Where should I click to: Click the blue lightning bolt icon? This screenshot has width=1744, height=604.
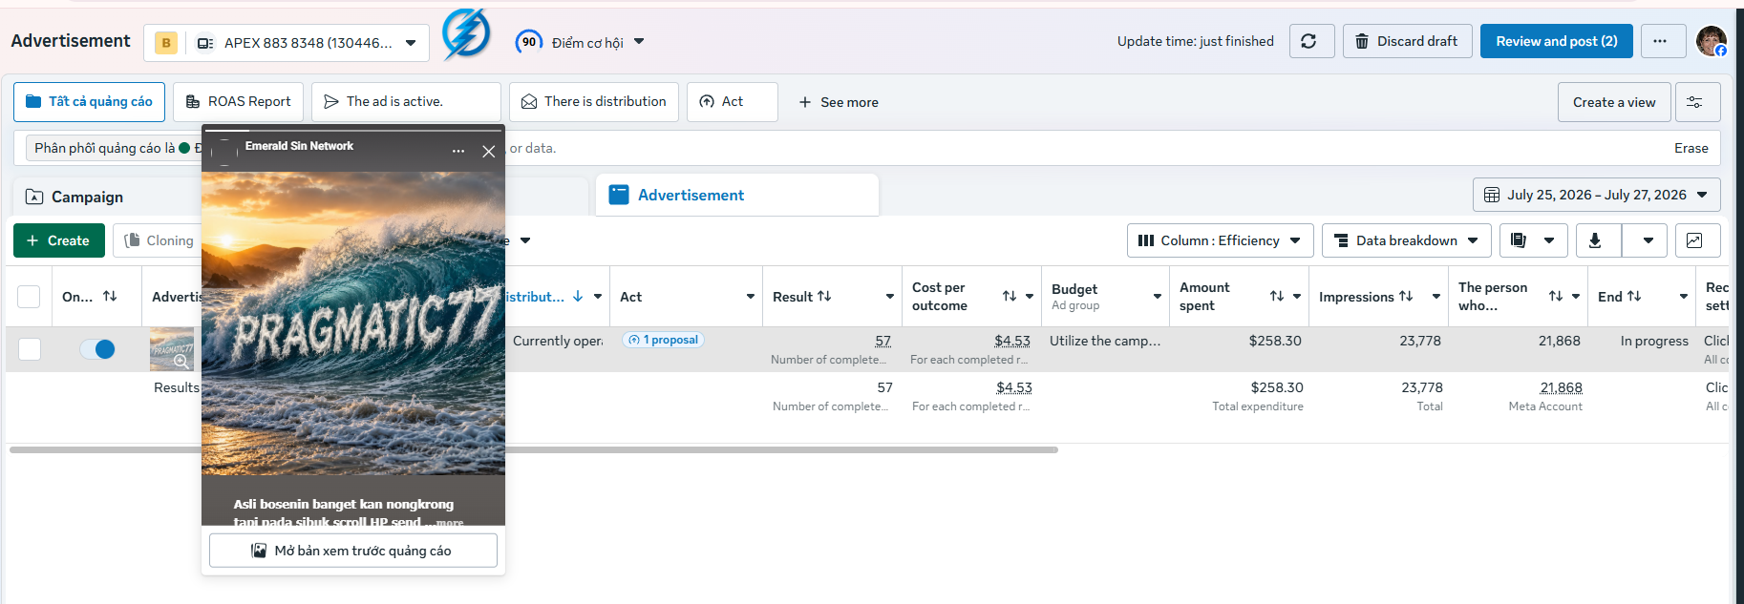point(466,34)
